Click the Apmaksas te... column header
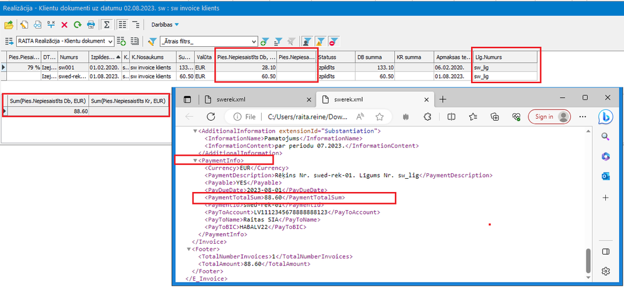This screenshot has height=287, width=624. point(453,58)
